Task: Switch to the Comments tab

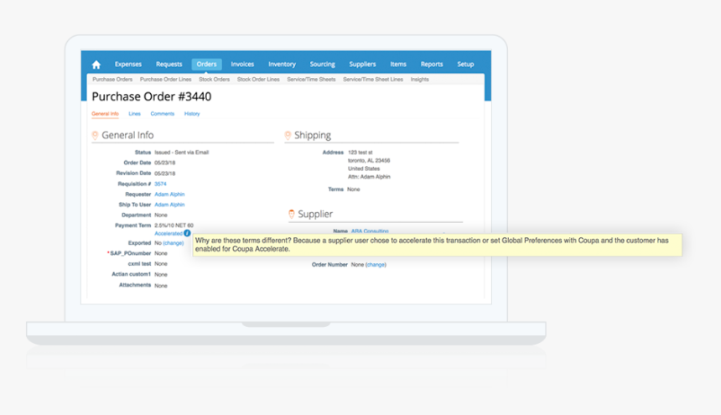Action: 163,113
